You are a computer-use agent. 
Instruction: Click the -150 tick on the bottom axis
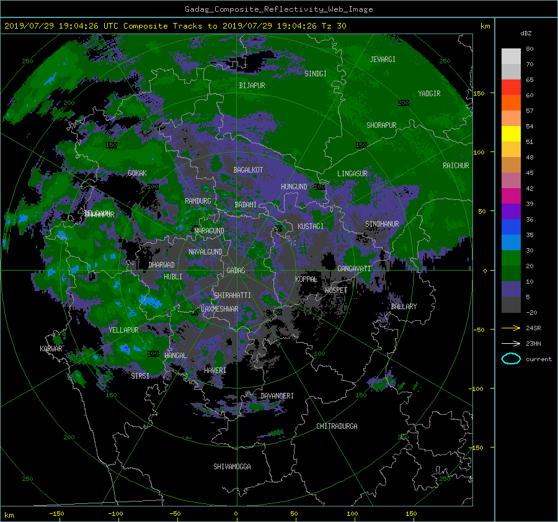coord(56,514)
